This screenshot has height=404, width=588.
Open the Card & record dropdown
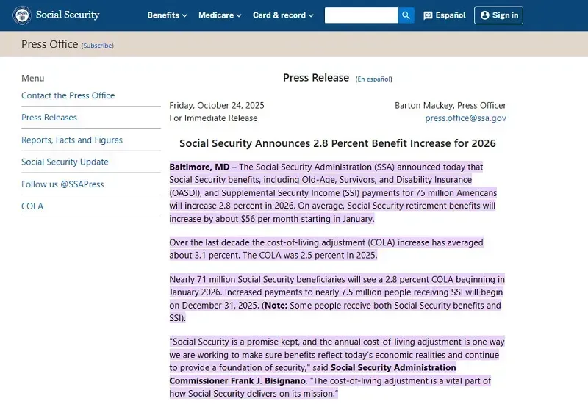click(x=283, y=15)
